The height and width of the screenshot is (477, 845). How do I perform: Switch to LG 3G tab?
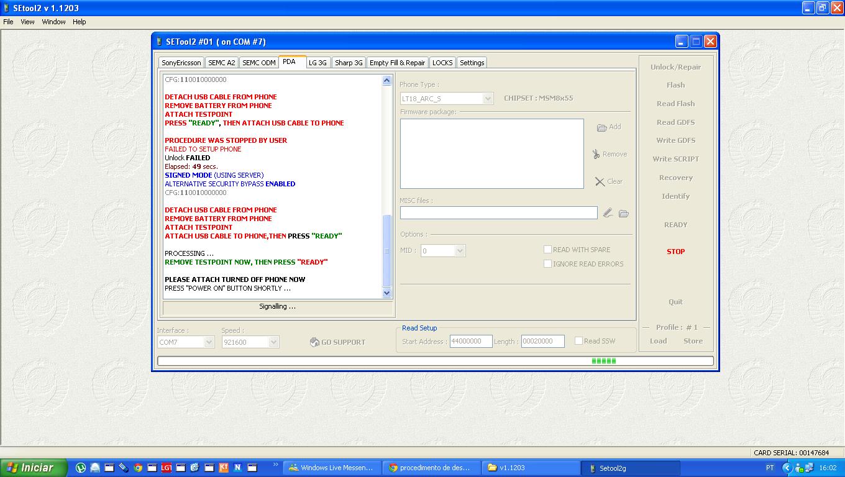point(317,63)
